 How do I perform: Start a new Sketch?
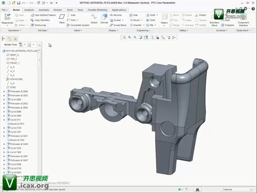pos(94,19)
